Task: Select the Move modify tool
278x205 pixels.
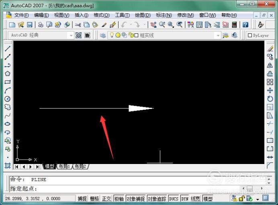Action: pyautogui.click(x=270, y=90)
